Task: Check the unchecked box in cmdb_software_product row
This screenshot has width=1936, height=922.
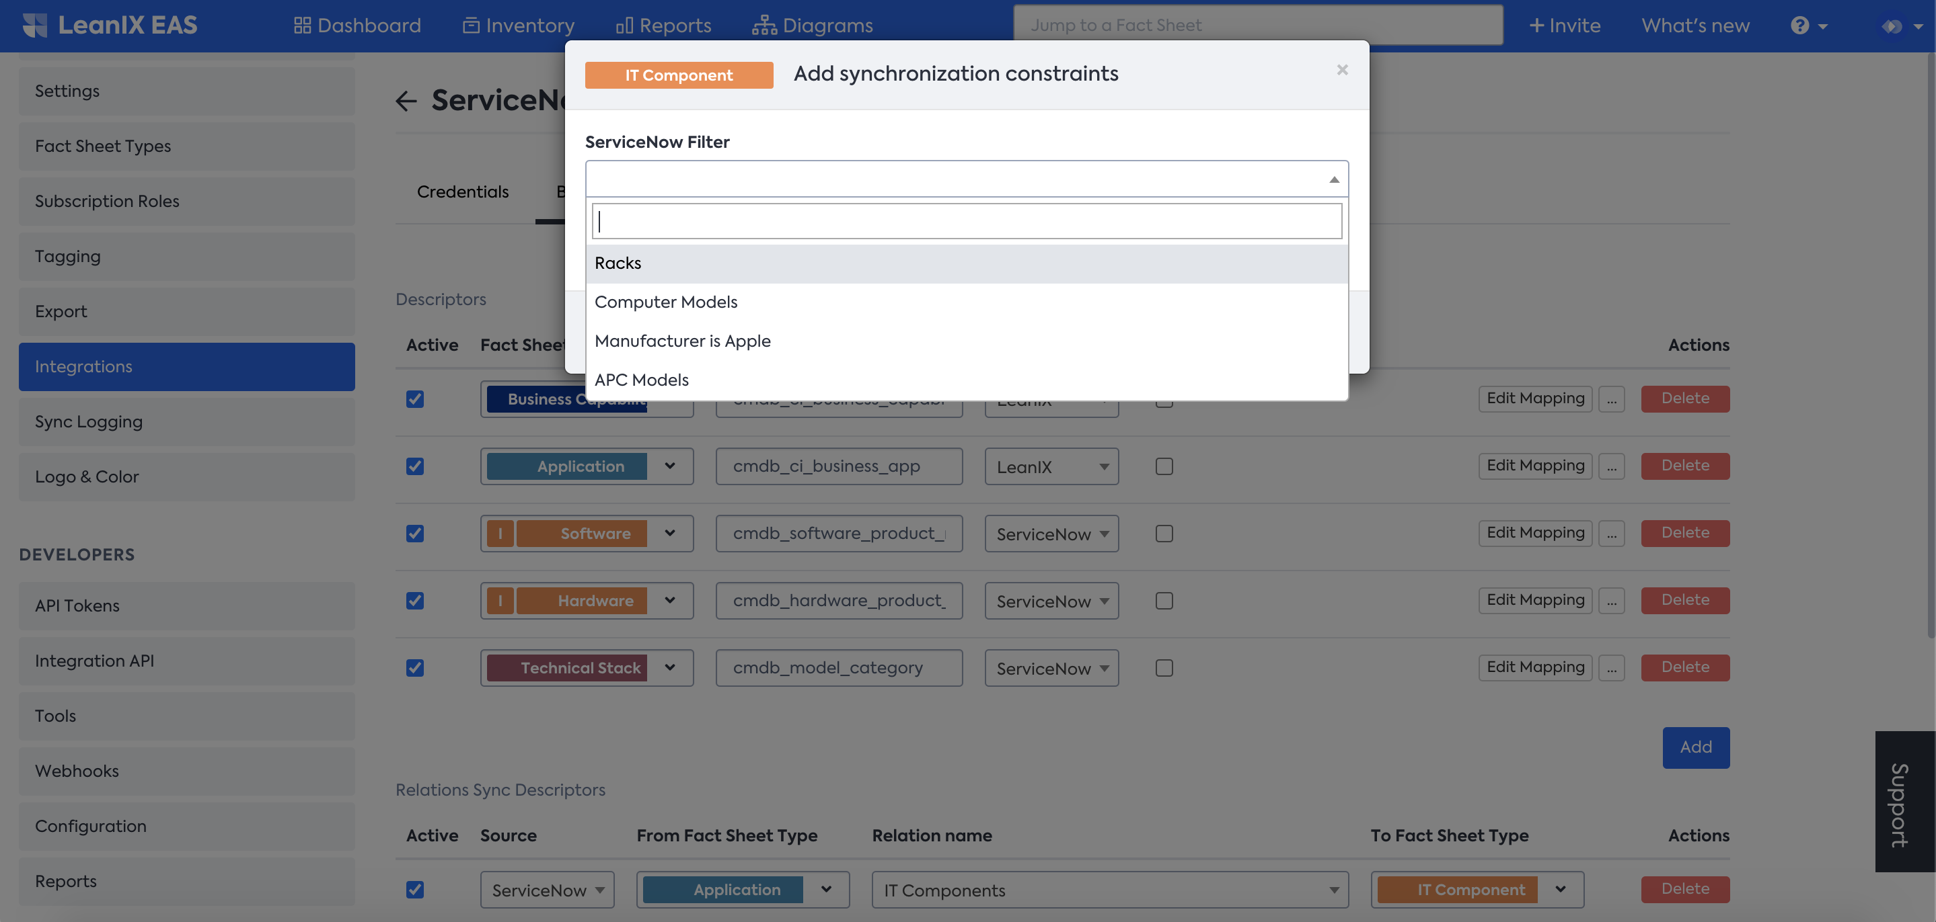Action: click(x=1163, y=533)
